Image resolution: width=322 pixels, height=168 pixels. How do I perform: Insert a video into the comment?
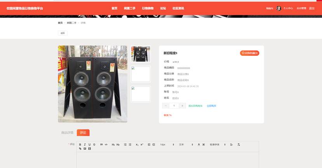(x=90, y=149)
